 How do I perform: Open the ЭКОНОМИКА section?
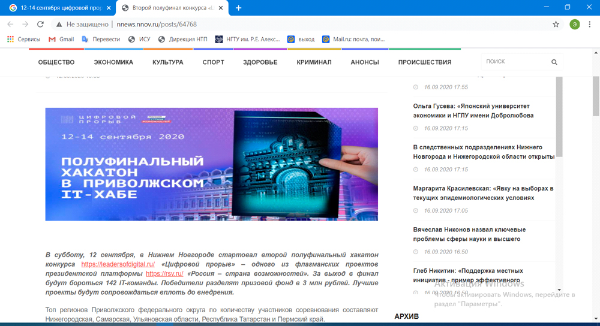point(113,62)
